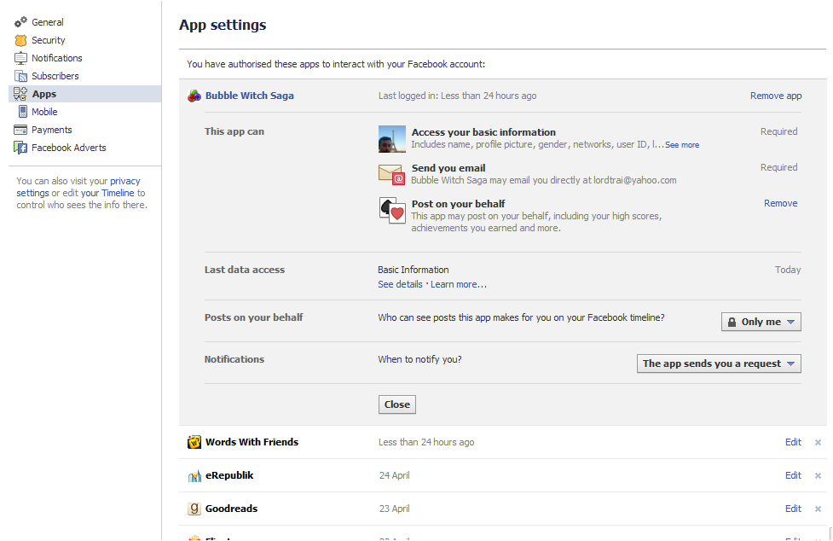Click the Post on your behalf cards icon
833x541 pixels.
click(392, 211)
